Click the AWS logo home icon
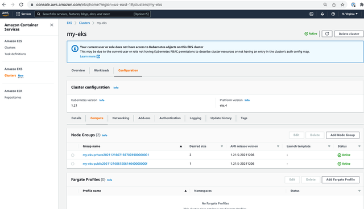 point(5,14)
